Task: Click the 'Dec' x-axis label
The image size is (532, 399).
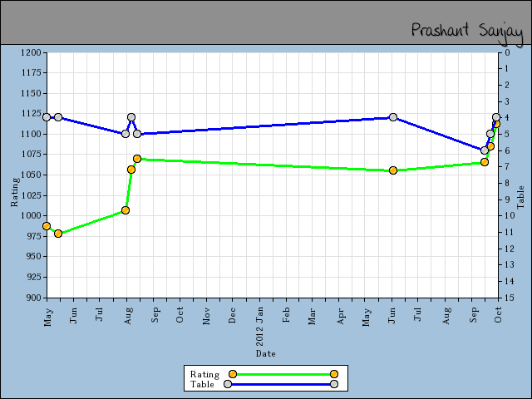Action: click(233, 315)
